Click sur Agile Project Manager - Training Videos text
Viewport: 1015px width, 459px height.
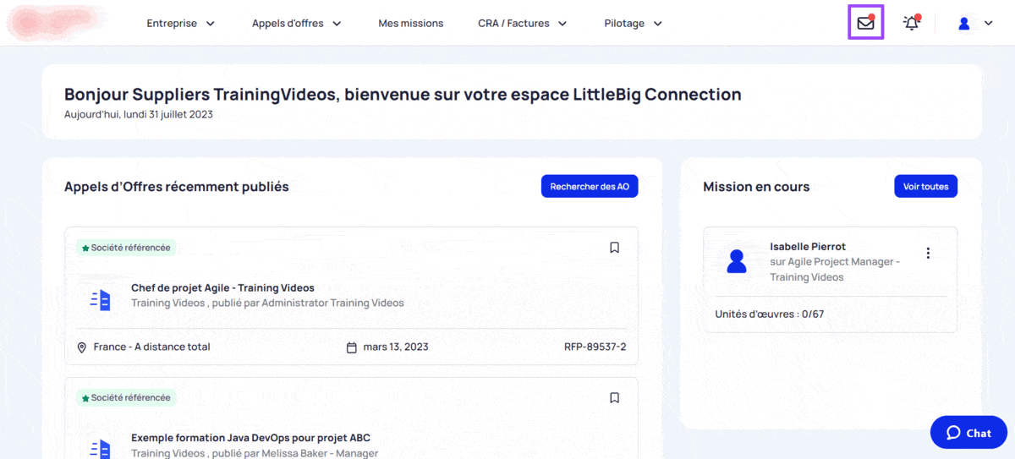pos(835,270)
